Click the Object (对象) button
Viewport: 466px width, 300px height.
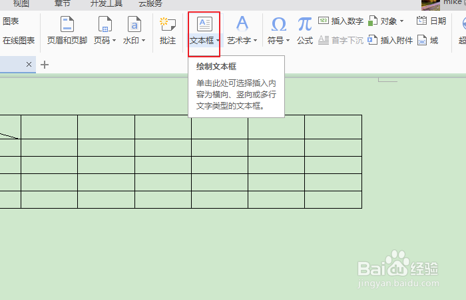click(x=383, y=21)
